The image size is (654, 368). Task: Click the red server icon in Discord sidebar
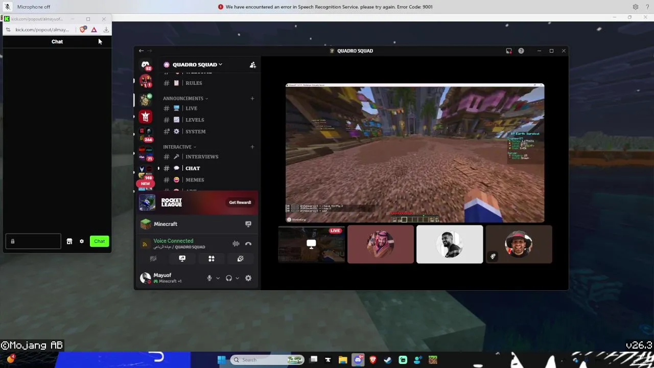[146, 117]
